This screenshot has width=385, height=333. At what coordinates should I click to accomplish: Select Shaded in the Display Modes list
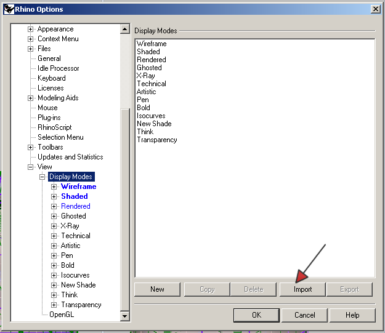(148, 52)
